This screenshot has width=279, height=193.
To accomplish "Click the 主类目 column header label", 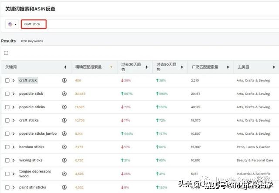I will click(x=243, y=67).
